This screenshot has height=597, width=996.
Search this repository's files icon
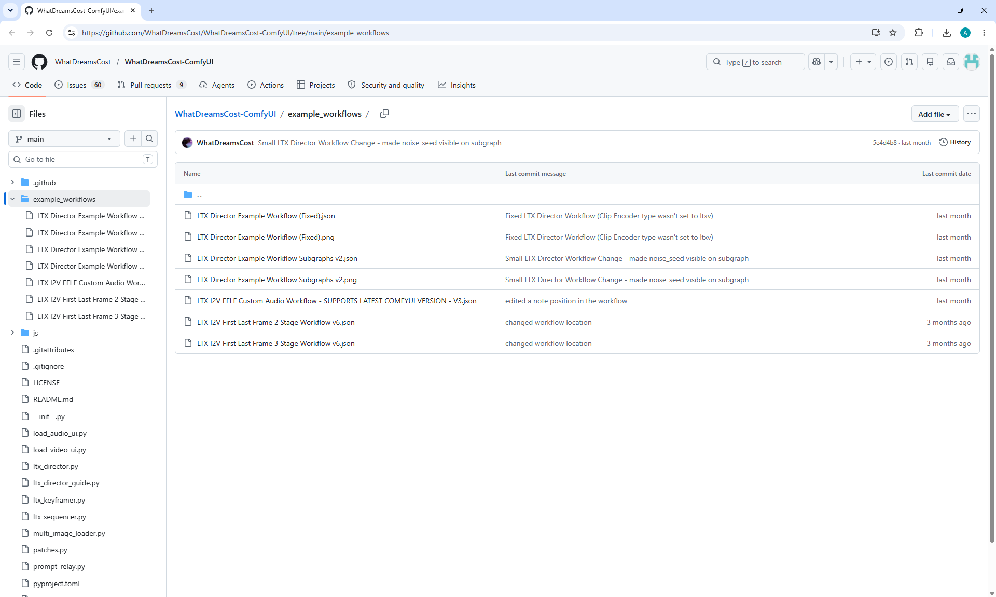coord(149,138)
